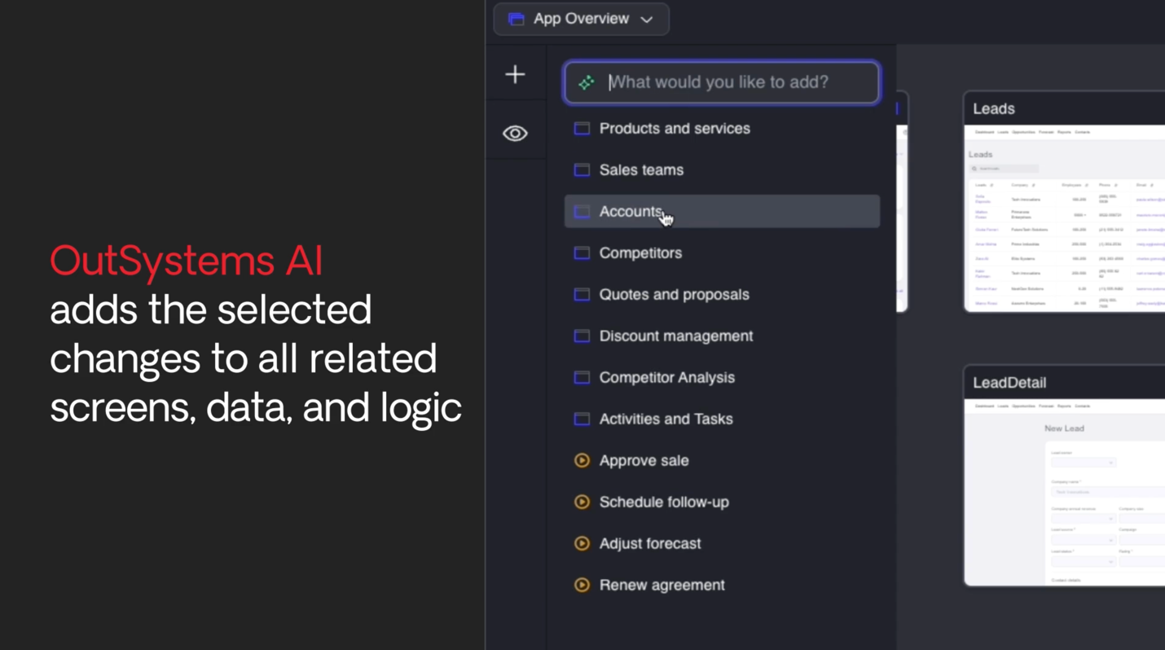Choose the Accounts suggestion

[631, 212]
